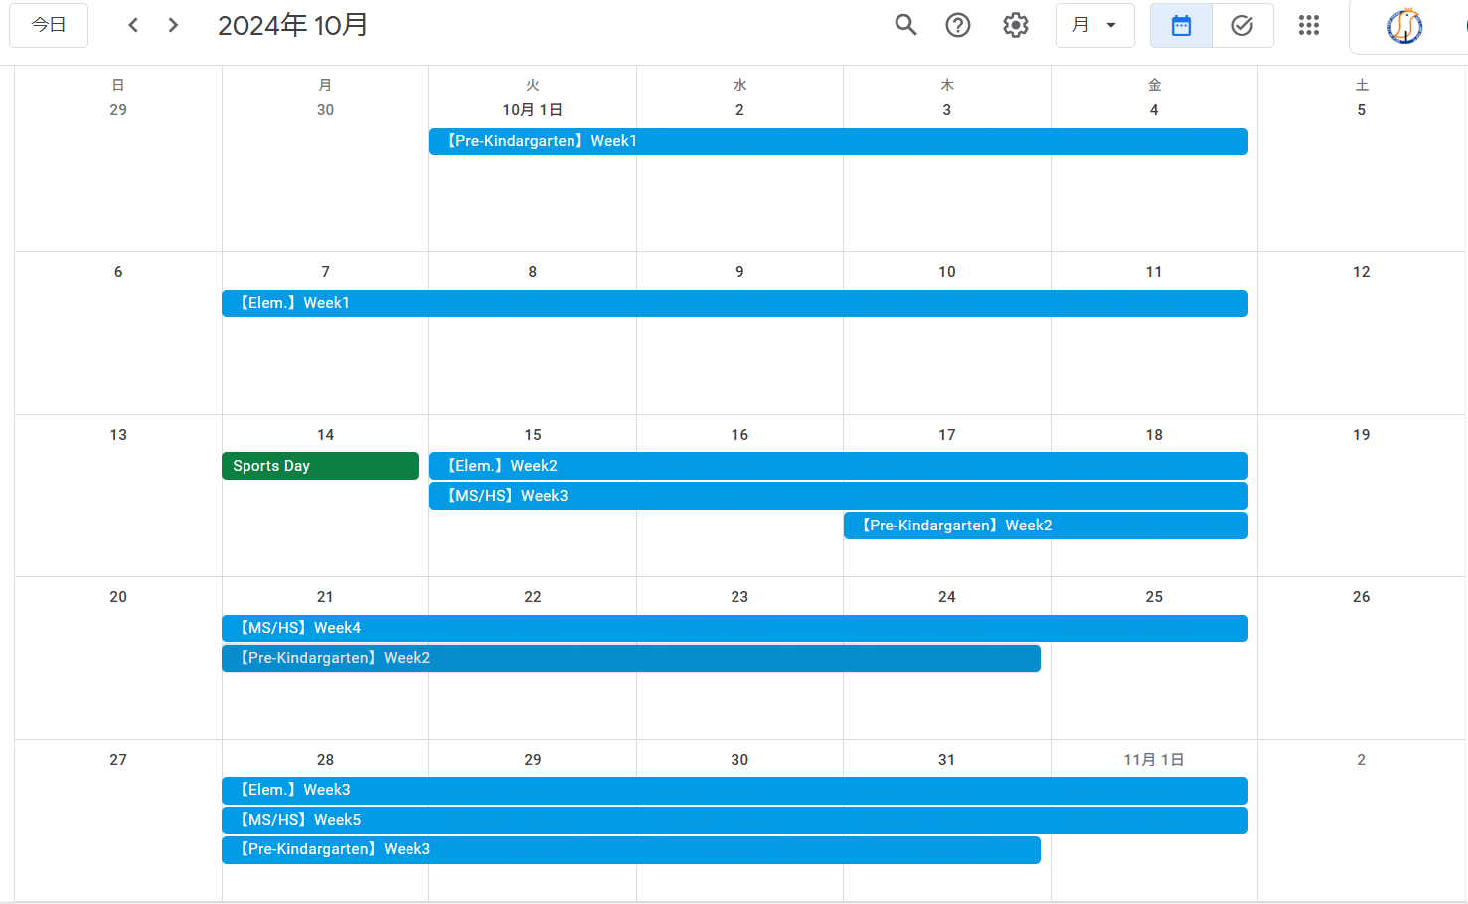Open 【MS/HS】Week4 event
Image resolution: width=1468 pixels, height=904 pixels.
coord(734,628)
